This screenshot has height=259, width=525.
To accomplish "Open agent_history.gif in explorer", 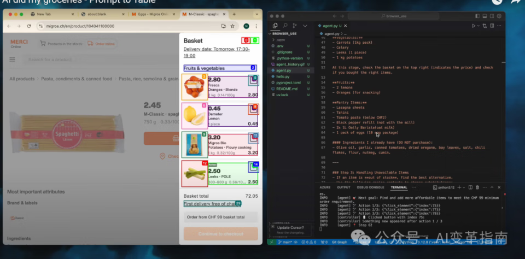I will click(290, 64).
